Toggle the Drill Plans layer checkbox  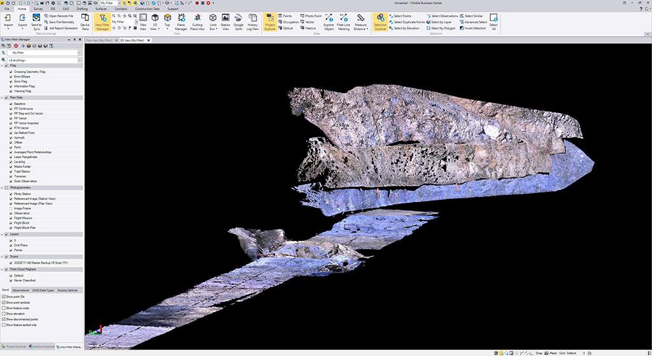11,245
